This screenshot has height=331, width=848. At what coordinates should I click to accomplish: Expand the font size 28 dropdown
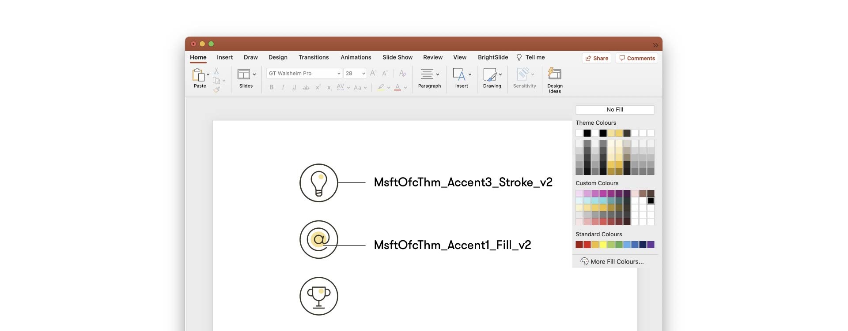pos(363,74)
